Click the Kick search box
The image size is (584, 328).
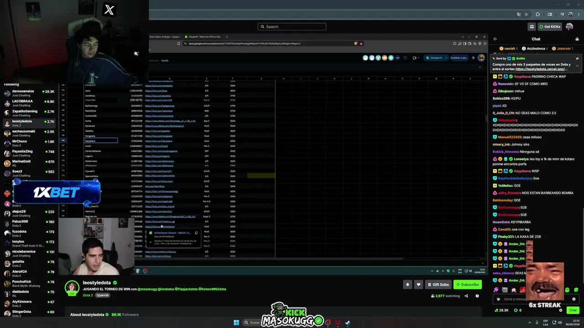coord(292,26)
